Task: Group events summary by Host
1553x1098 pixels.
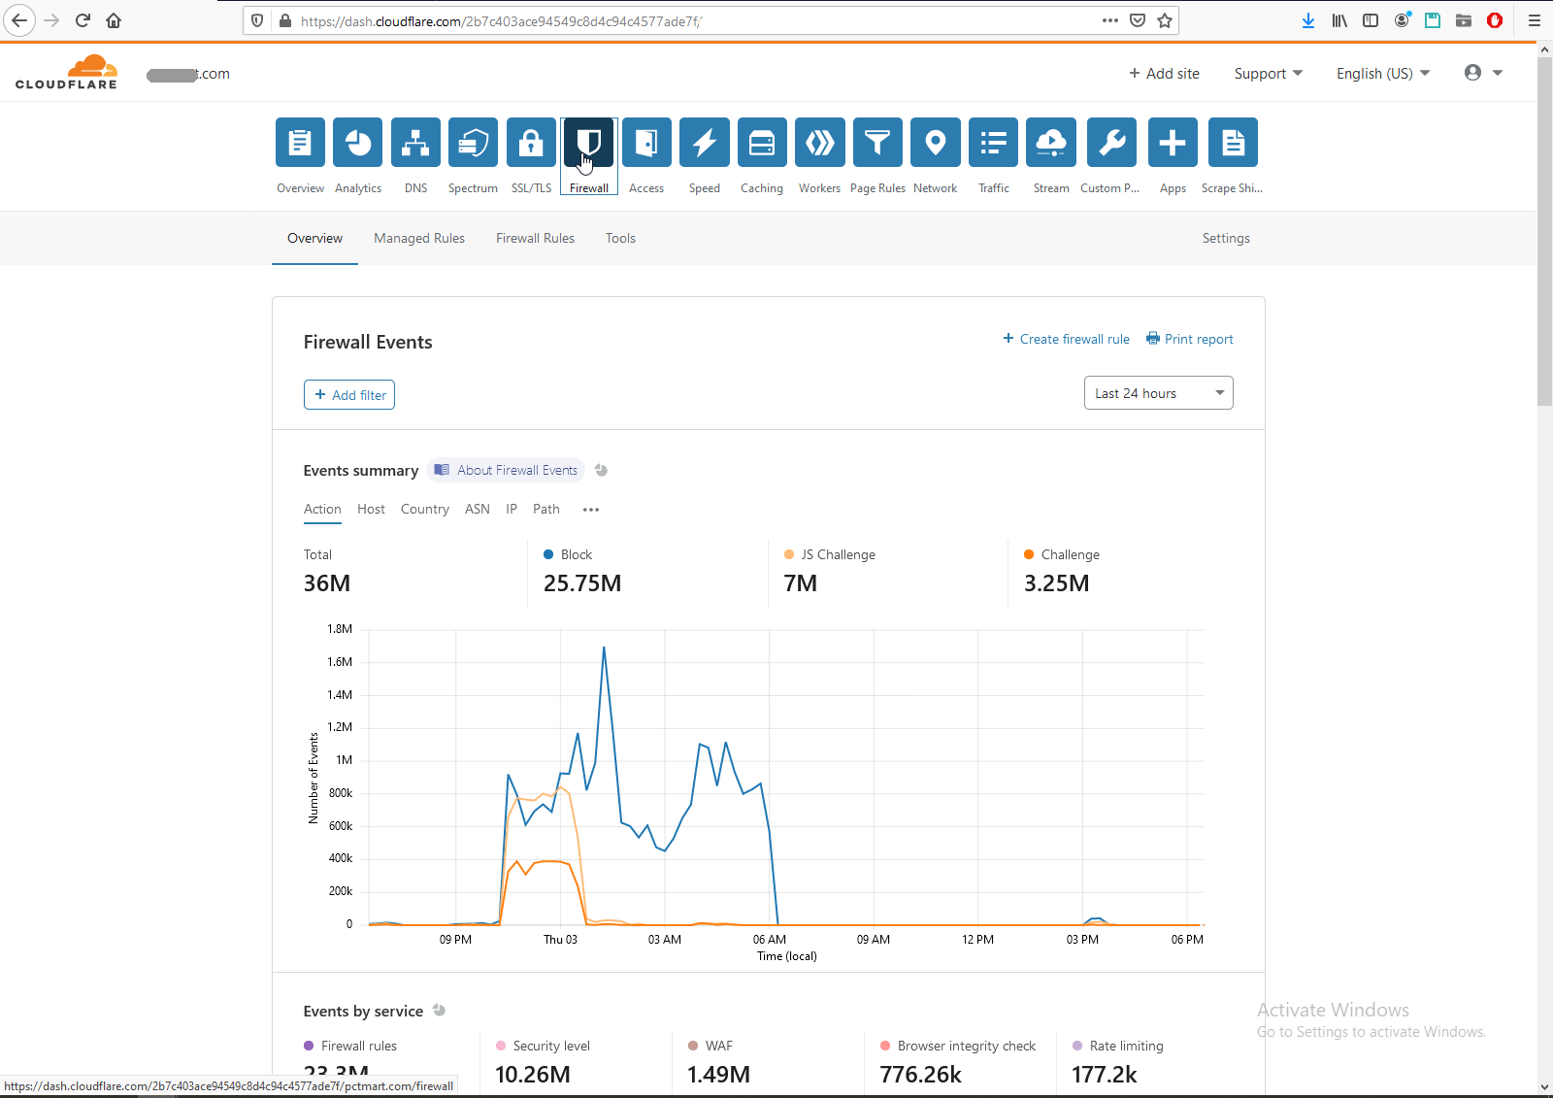Action: point(371,509)
